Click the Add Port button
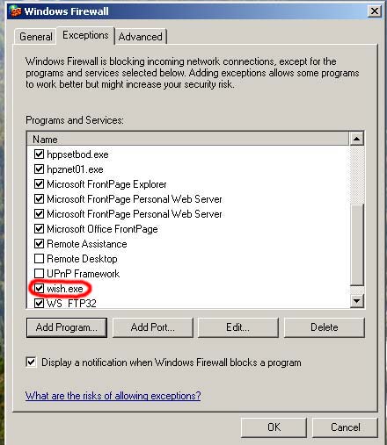The width and height of the screenshot is (387, 445). tap(153, 327)
